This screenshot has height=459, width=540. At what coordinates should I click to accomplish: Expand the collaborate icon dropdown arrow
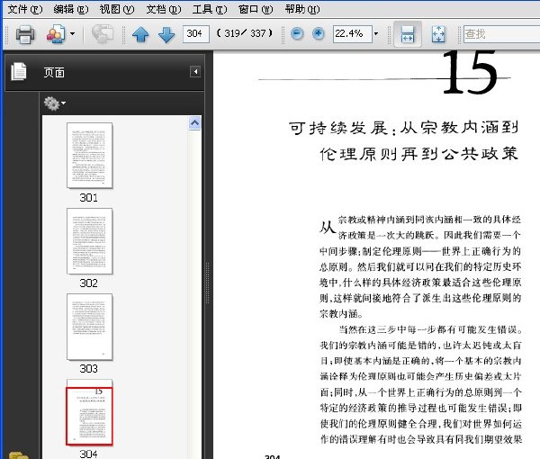[x=72, y=33]
